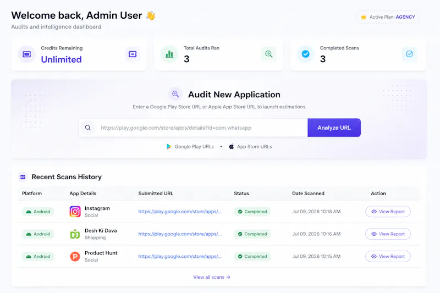Click the Active Plan: AGENCY badge text
This screenshot has width=440, height=293.
click(x=392, y=17)
